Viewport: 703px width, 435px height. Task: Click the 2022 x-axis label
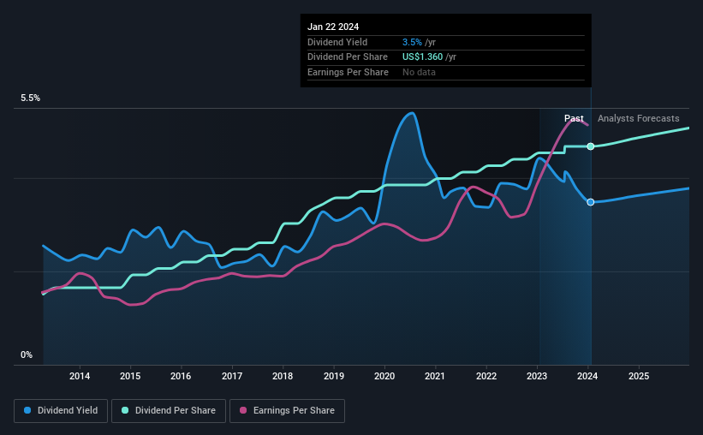click(x=486, y=376)
